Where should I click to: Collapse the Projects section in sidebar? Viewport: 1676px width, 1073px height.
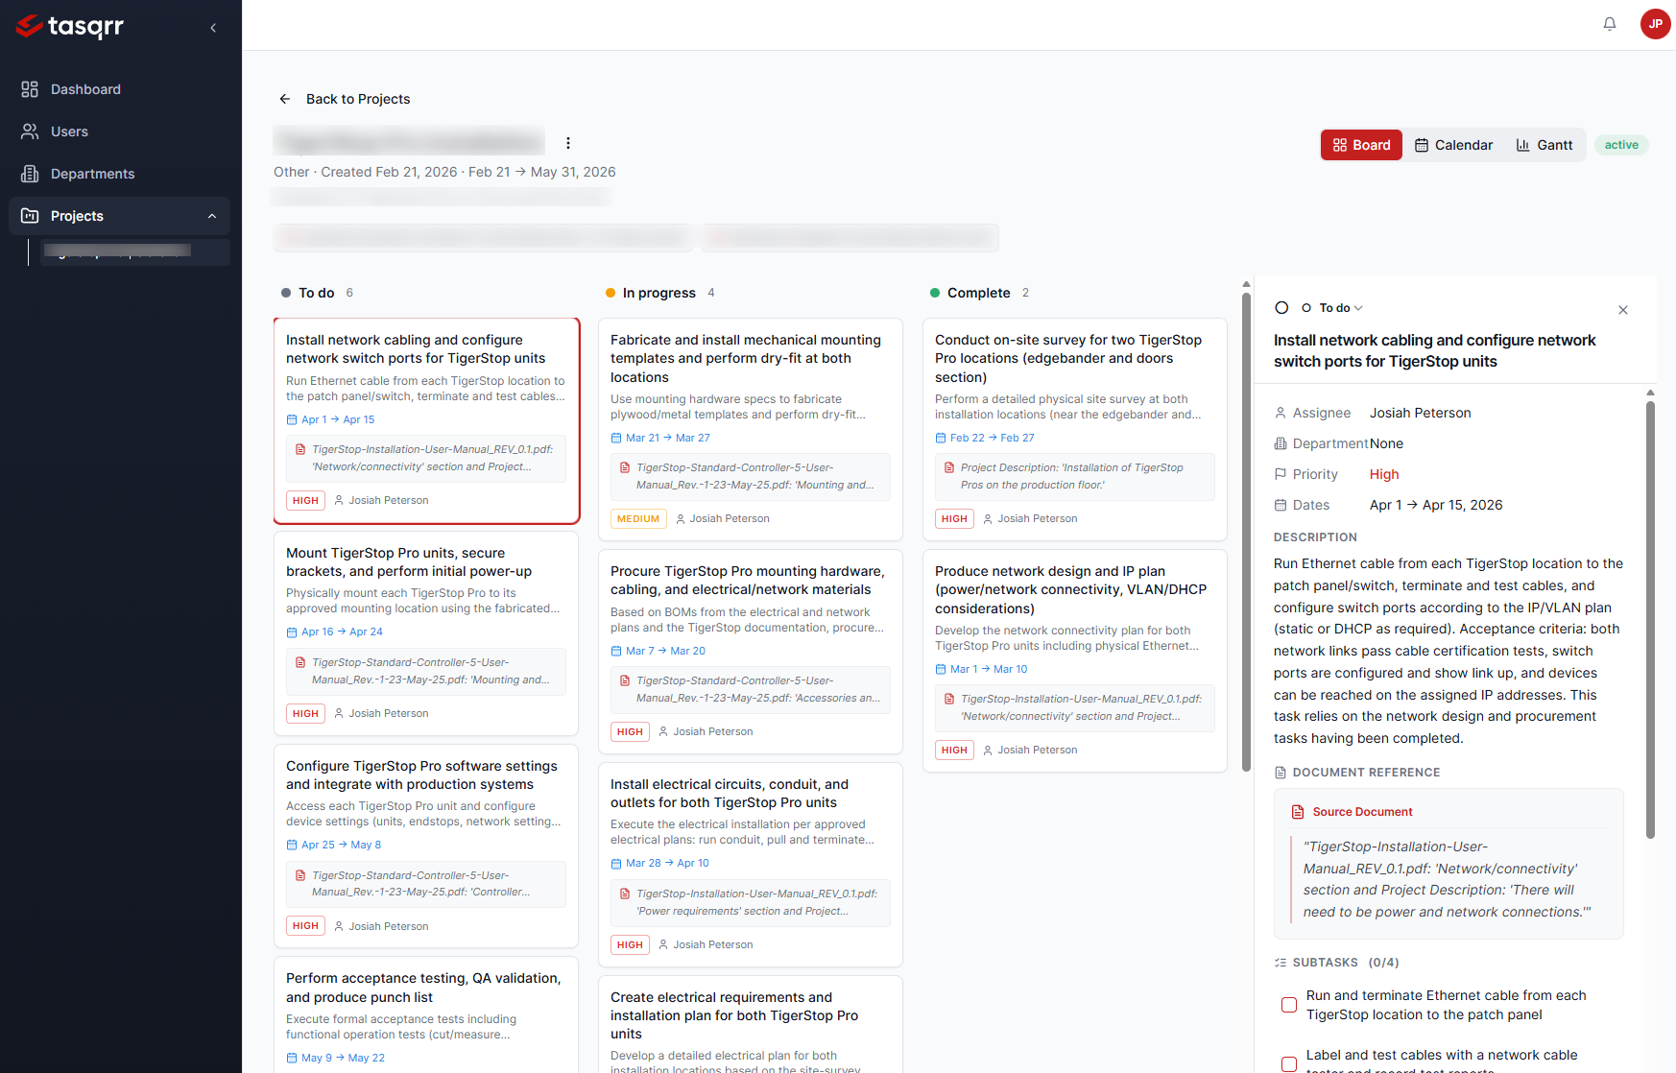(211, 216)
